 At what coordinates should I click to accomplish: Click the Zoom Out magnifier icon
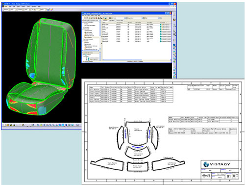click(53, 125)
